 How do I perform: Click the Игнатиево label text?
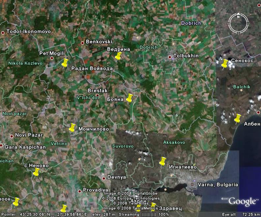[x=183, y=167]
